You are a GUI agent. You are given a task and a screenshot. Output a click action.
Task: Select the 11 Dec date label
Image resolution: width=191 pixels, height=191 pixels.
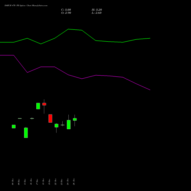(x=25, y=182)
